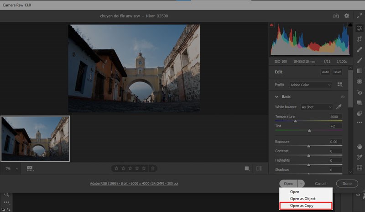Select the Radial Filter tool

pos(360,82)
